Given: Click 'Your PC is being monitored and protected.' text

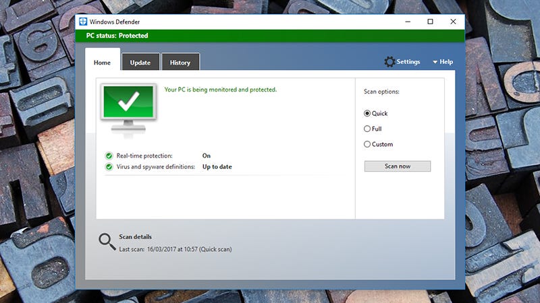Looking at the screenshot, I should (221, 90).
